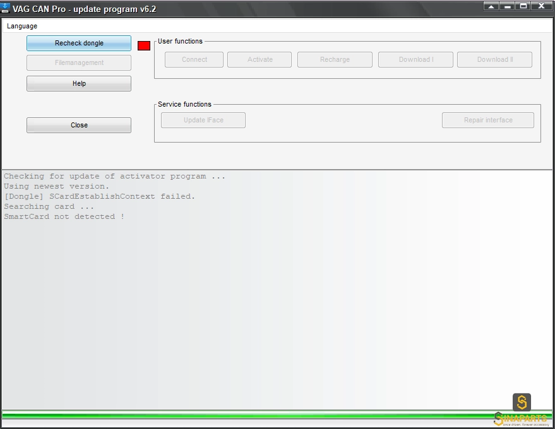Click the app icon in title bar
555x429 pixels.
coord(5,8)
